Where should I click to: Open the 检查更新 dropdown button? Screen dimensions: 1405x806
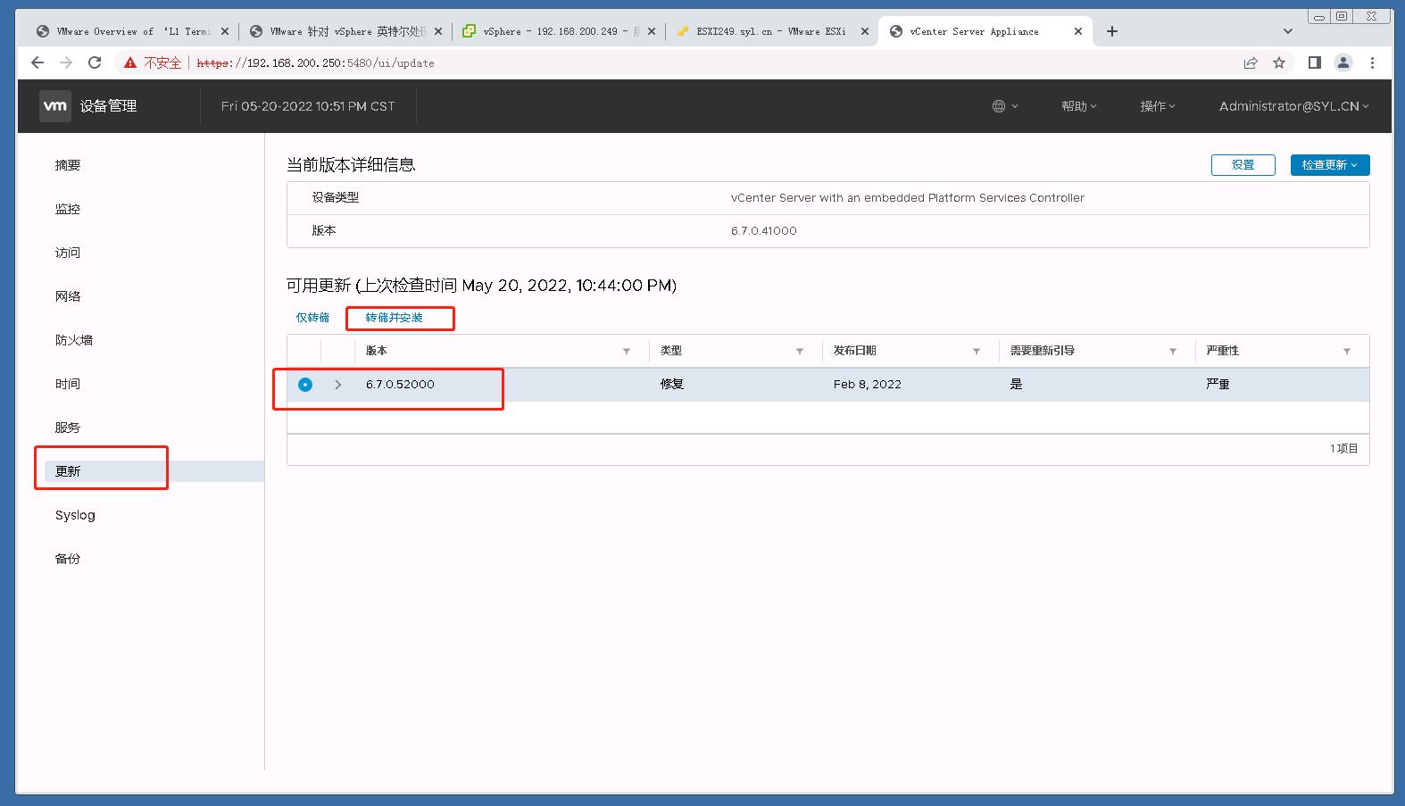pos(1330,165)
